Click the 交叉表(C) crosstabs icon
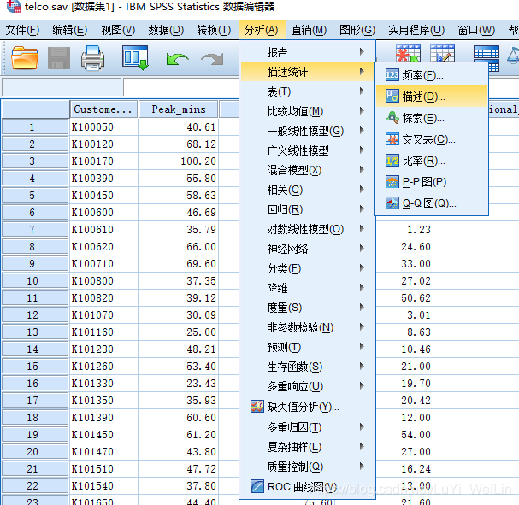Screen dimensions: 519x505 pyautogui.click(x=392, y=139)
